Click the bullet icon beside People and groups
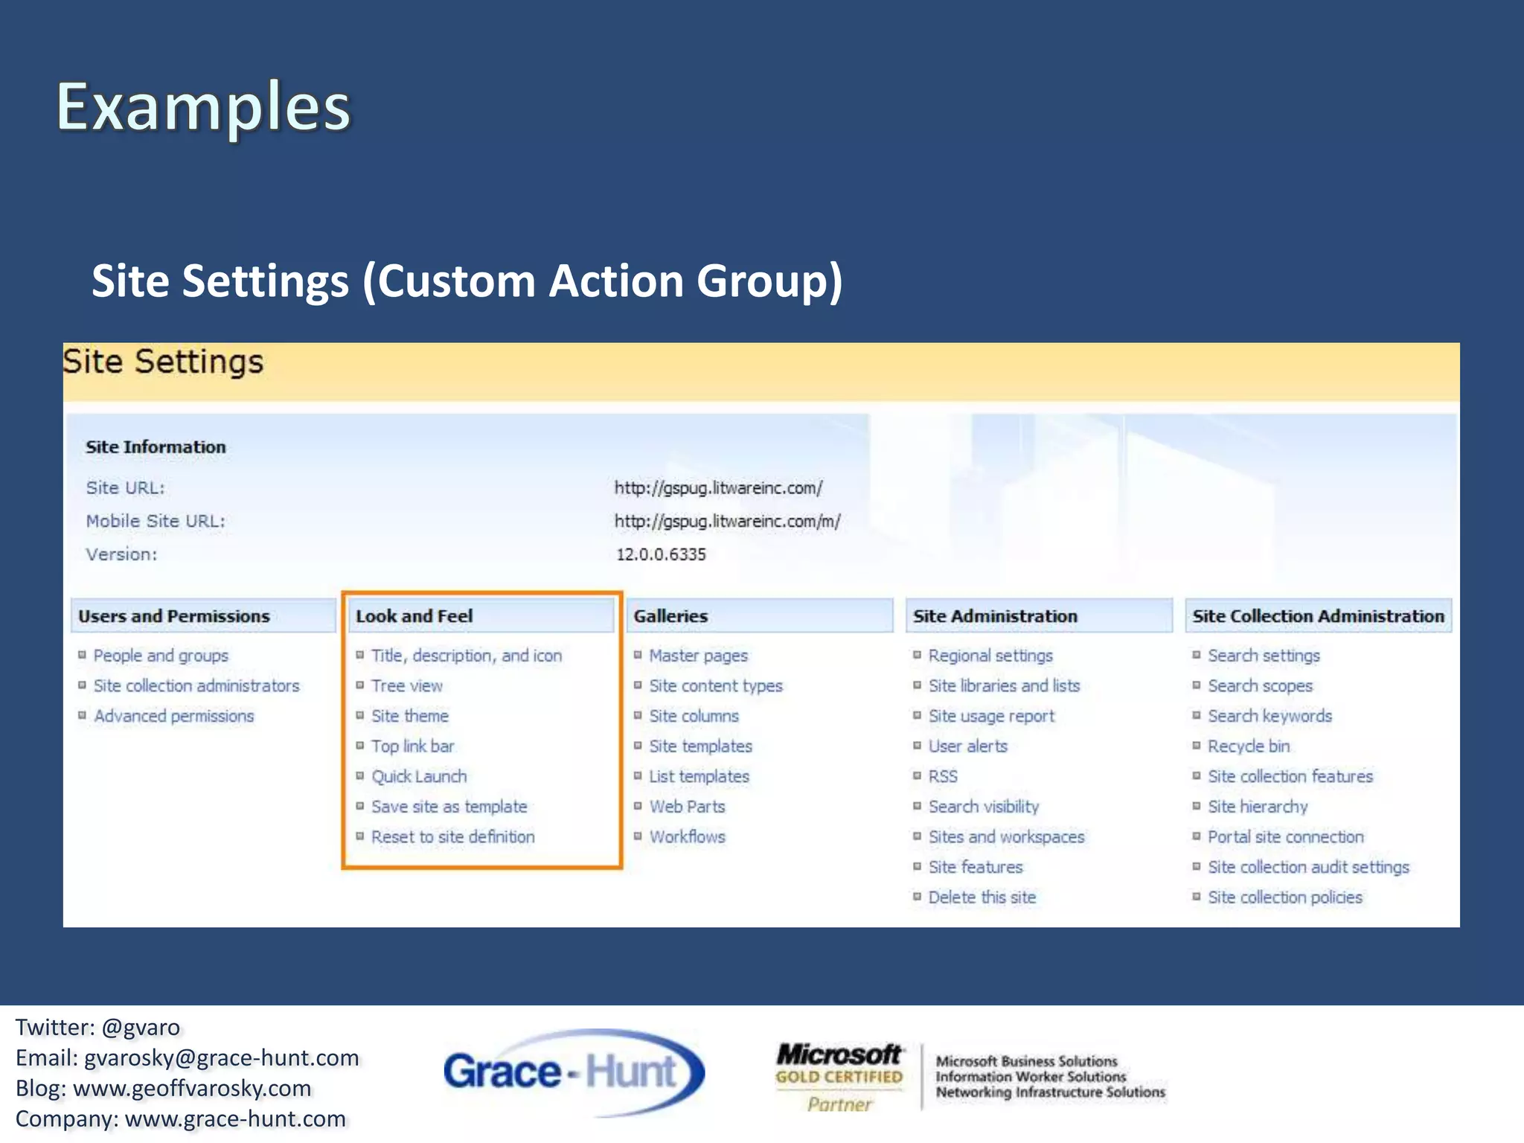The height and width of the screenshot is (1143, 1524). [x=82, y=655]
